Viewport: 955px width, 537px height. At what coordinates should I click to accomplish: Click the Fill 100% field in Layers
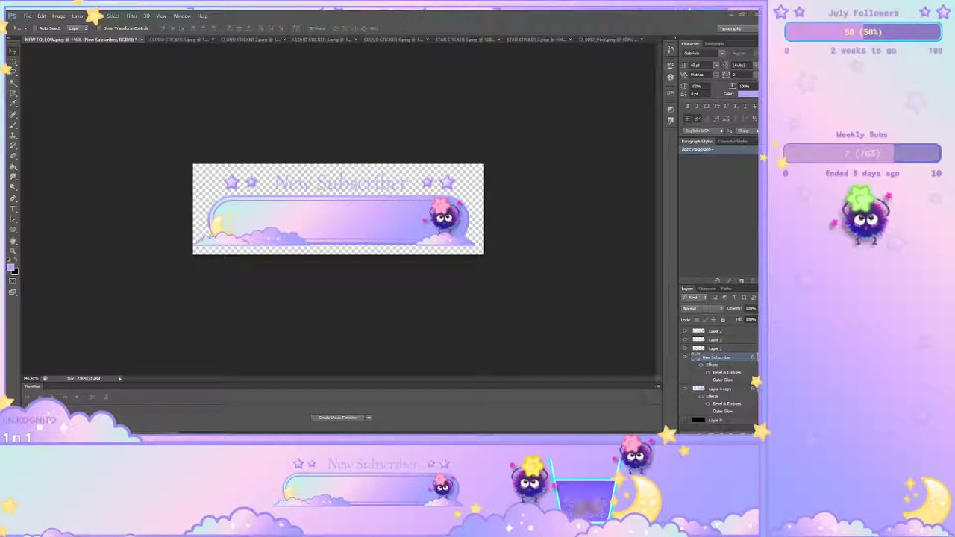click(751, 320)
